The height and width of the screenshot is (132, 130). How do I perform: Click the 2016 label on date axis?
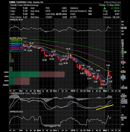click(x=73, y=91)
